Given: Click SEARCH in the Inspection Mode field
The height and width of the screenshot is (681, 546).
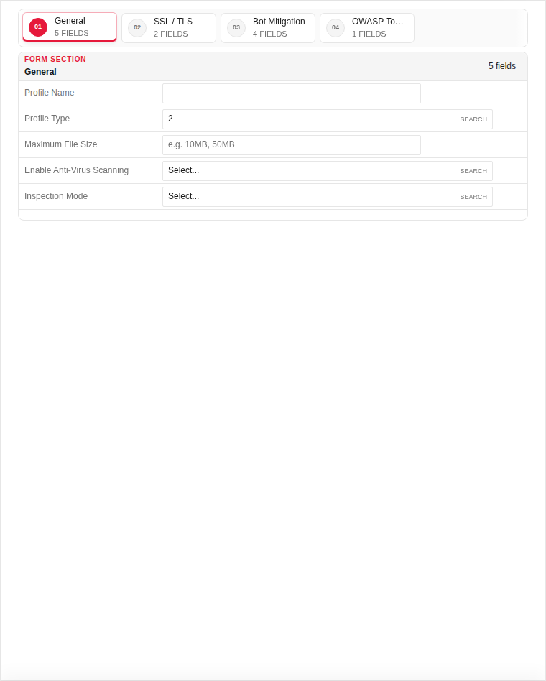Looking at the screenshot, I should 473,197.
